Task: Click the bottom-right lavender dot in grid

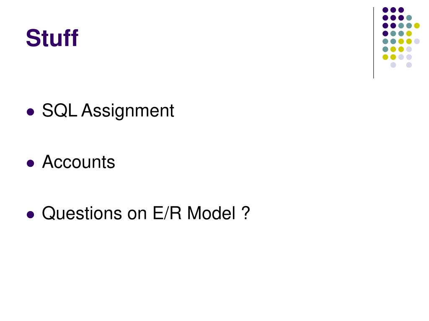Action: point(409,65)
